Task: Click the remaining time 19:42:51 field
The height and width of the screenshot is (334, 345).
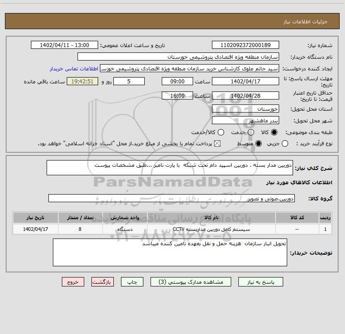Action: [x=82, y=81]
